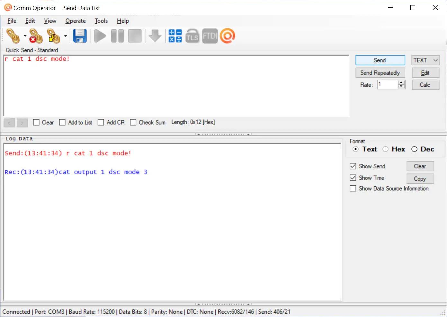447x317 pixels.
Task: Open the Tools menu
Action: click(x=101, y=21)
